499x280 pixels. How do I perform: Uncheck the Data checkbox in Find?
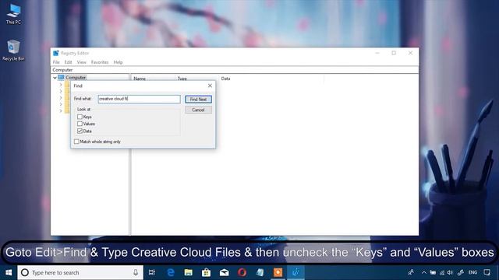pos(80,131)
